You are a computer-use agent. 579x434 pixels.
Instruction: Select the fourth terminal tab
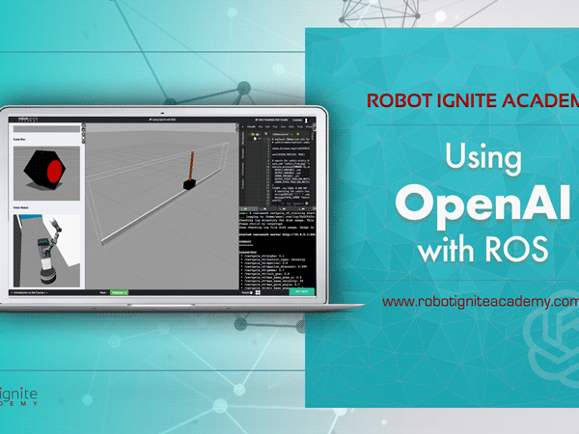coord(305,209)
